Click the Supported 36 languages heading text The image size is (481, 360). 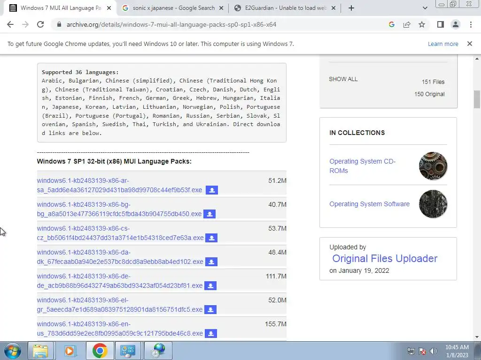(80, 72)
